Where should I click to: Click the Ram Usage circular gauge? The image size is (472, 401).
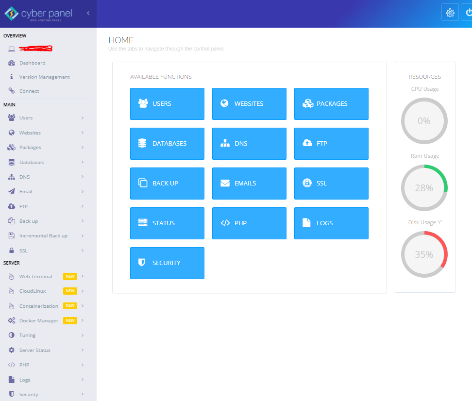pos(424,188)
